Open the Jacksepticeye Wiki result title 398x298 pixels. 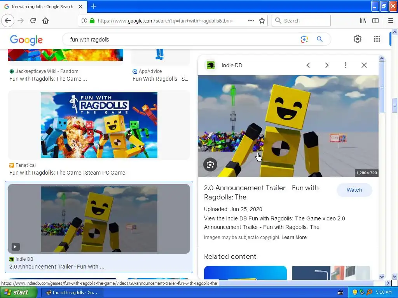(48, 79)
